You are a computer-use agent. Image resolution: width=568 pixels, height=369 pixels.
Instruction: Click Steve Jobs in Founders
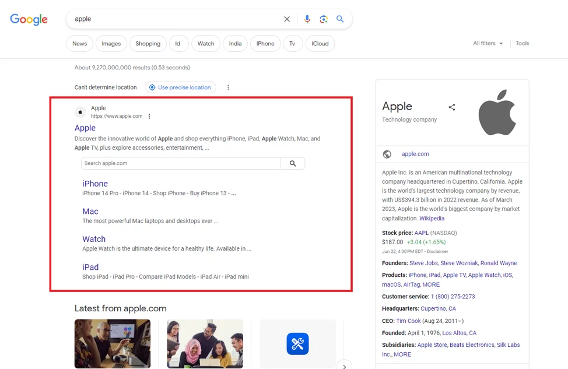pos(423,263)
